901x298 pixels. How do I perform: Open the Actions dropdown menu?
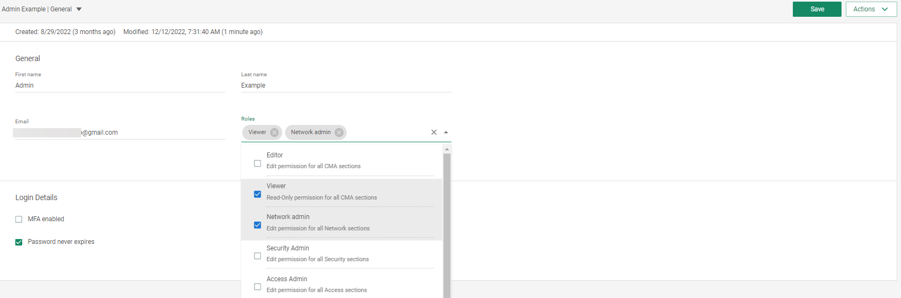point(871,9)
